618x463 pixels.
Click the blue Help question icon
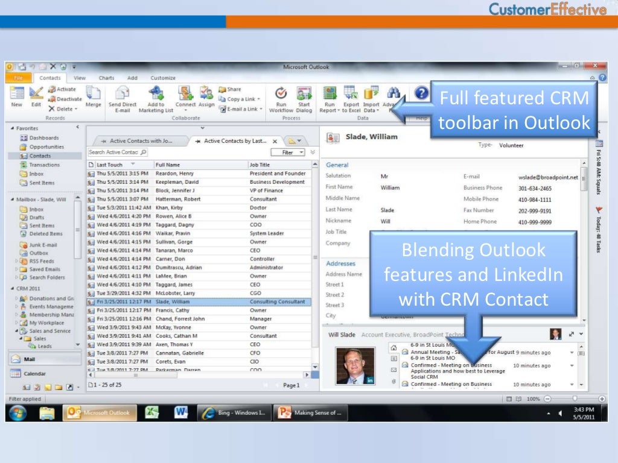421,93
